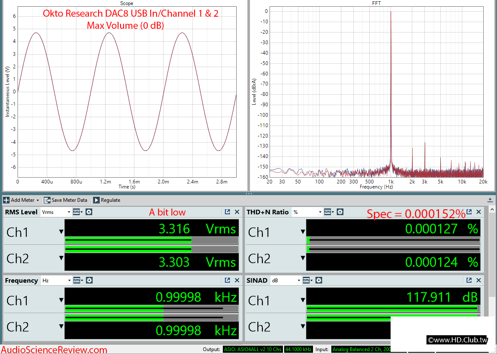Close the Frequency meter

click(x=237, y=281)
